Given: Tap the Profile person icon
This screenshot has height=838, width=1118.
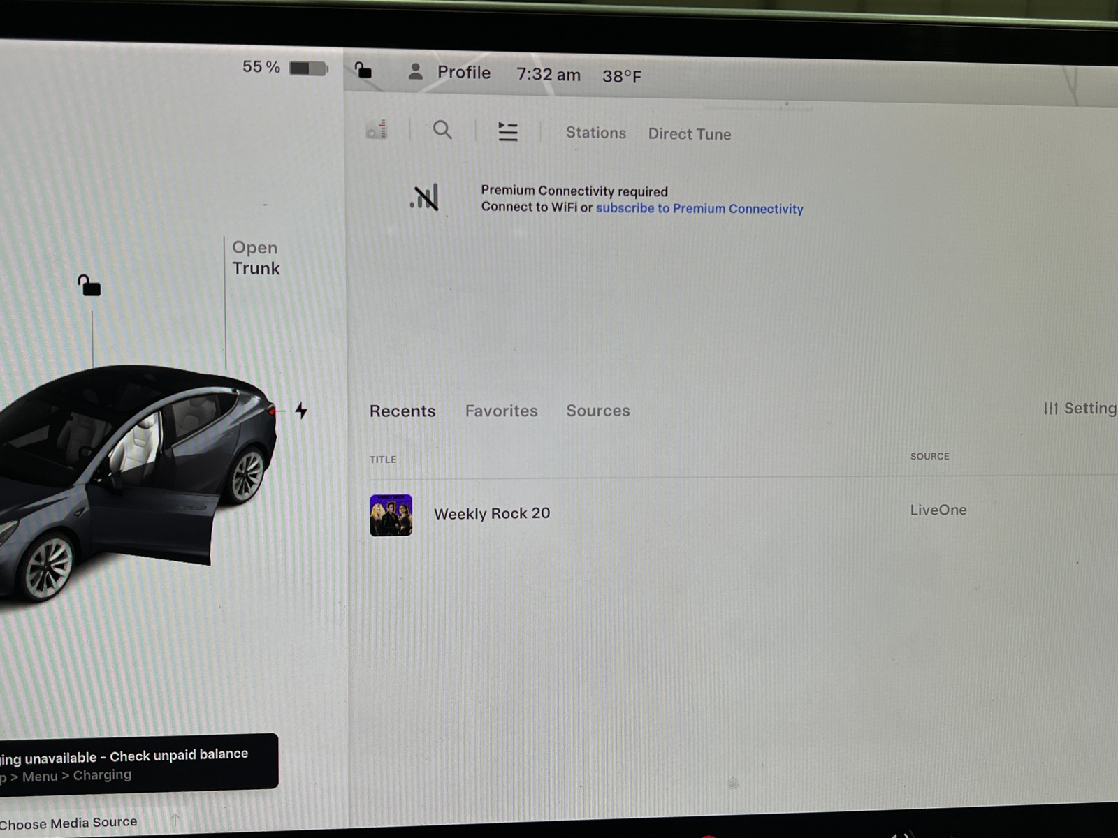Looking at the screenshot, I should [416, 72].
